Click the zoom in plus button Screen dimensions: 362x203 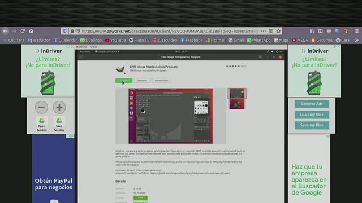[59, 107]
